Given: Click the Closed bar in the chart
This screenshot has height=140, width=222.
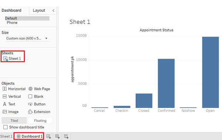Looking at the screenshot, I should (x=144, y=100).
